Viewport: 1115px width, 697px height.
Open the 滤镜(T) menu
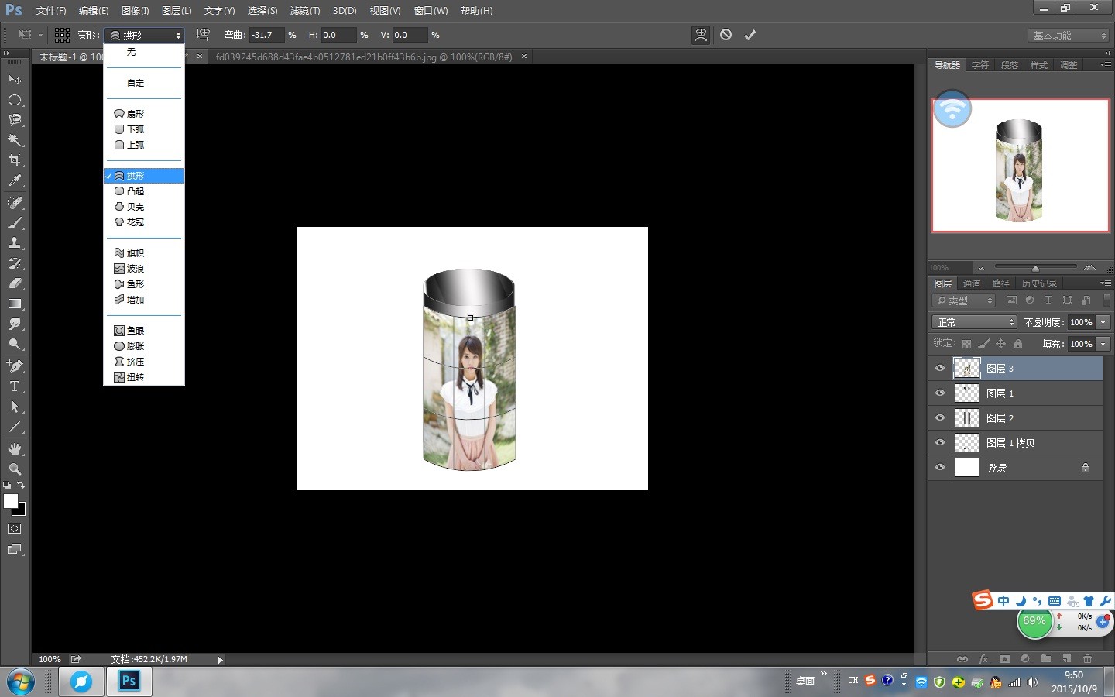tap(304, 11)
